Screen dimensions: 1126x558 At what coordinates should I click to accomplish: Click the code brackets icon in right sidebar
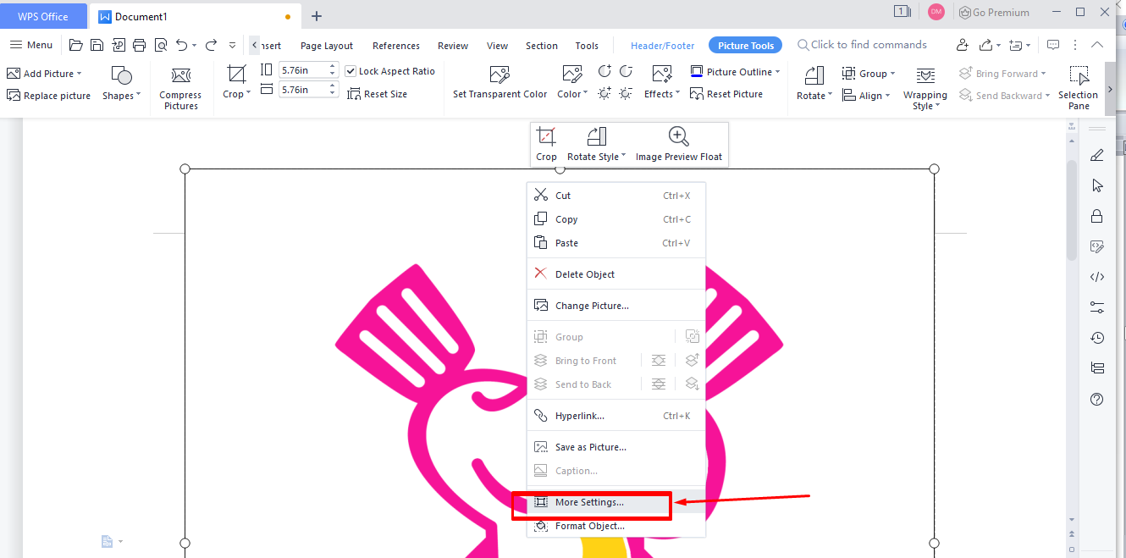coord(1097,277)
